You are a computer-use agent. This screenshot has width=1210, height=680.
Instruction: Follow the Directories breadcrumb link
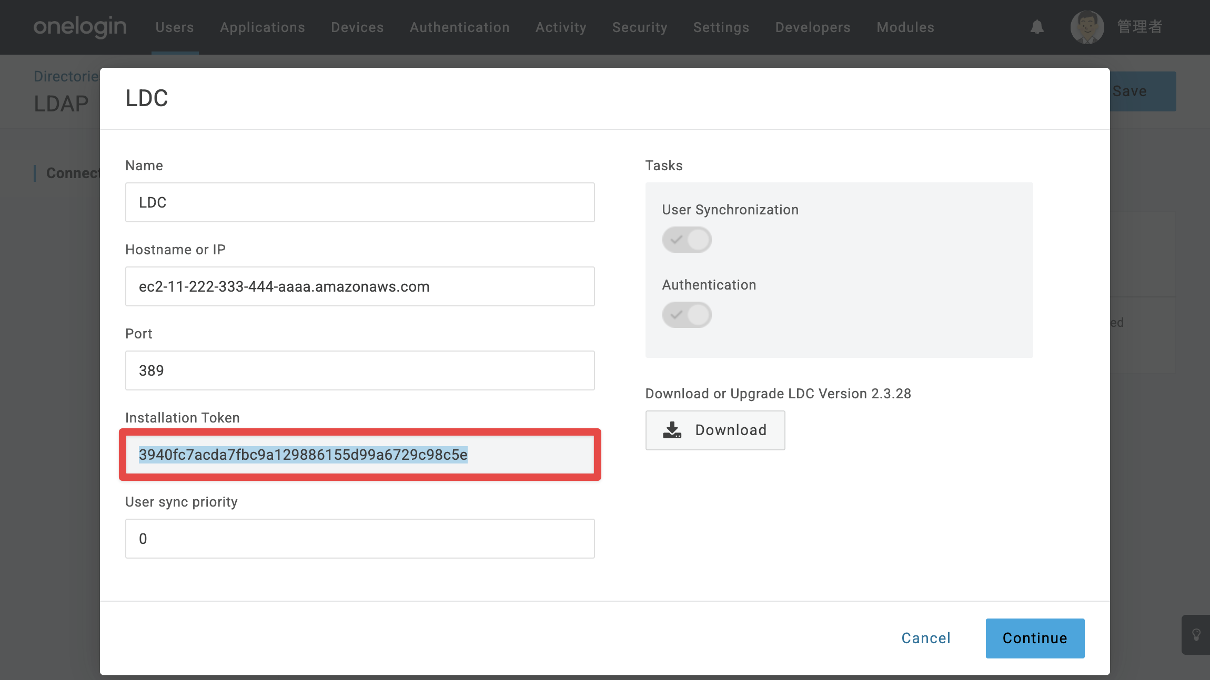tap(66, 77)
